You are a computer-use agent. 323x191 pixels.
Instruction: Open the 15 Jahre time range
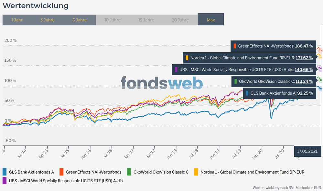pyautogui.click(x=146, y=20)
